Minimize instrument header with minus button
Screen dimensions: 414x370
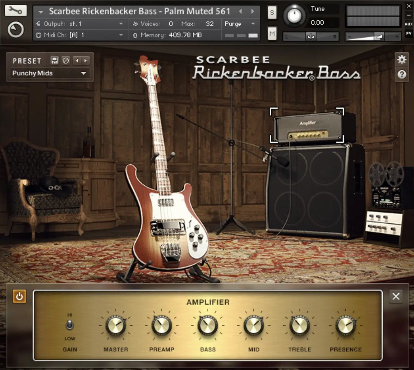(x=409, y=15)
